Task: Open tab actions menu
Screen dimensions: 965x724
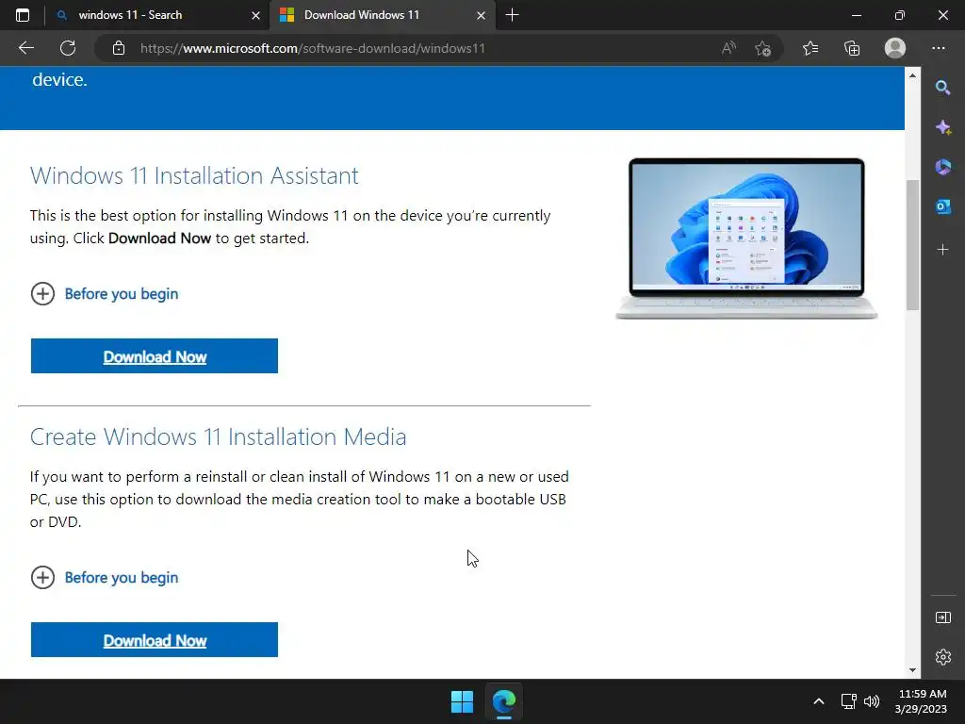Action: click(23, 15)
